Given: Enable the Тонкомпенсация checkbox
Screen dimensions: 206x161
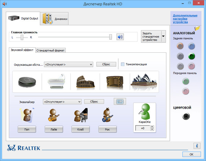Looking at the screenshot, I should point(123,64).
